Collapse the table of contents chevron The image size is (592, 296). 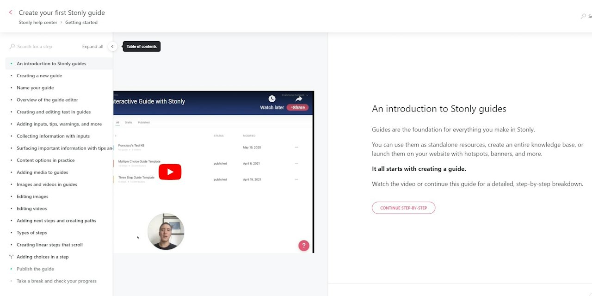pos(112,46)
